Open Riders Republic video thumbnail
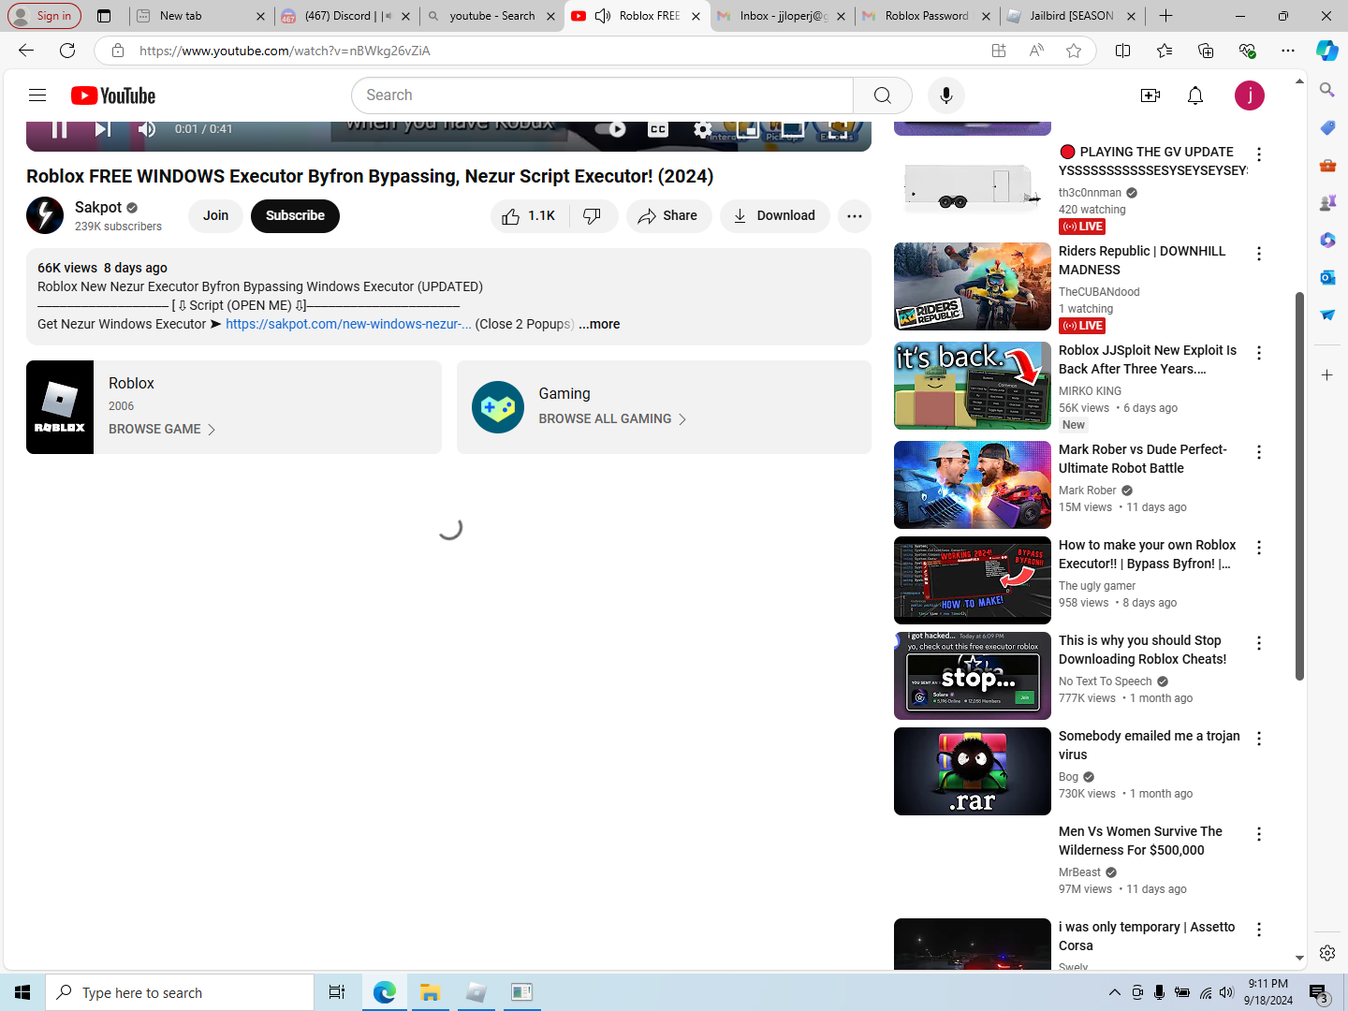This screenshot has width=1348, height=1011. click(973, 286)
